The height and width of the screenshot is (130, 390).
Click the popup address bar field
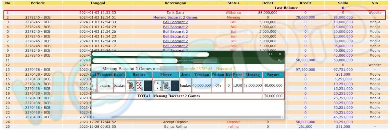135,60
